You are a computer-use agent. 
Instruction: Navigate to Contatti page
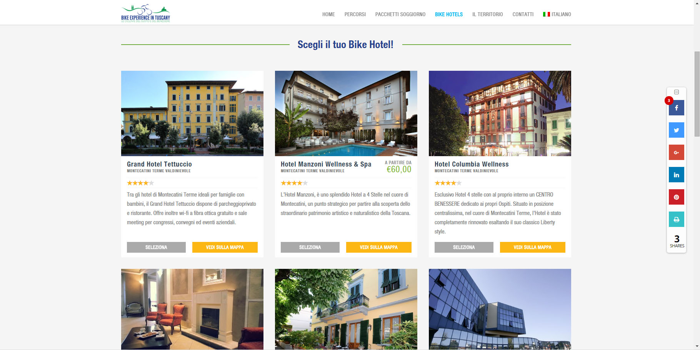(x=523, y=14)
